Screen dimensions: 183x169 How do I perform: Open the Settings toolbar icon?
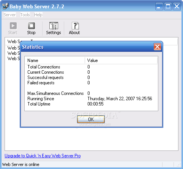coord(54,26)
